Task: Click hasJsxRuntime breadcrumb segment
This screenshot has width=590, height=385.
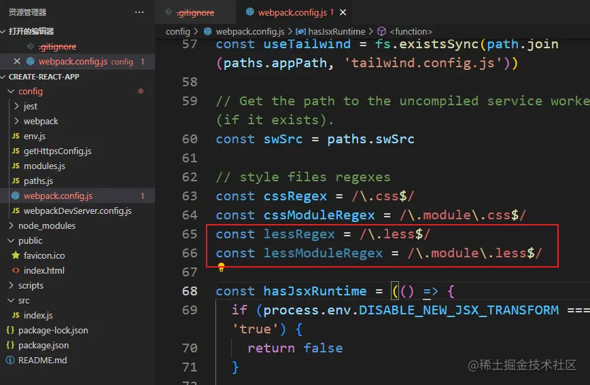Action: pos(336,32)
